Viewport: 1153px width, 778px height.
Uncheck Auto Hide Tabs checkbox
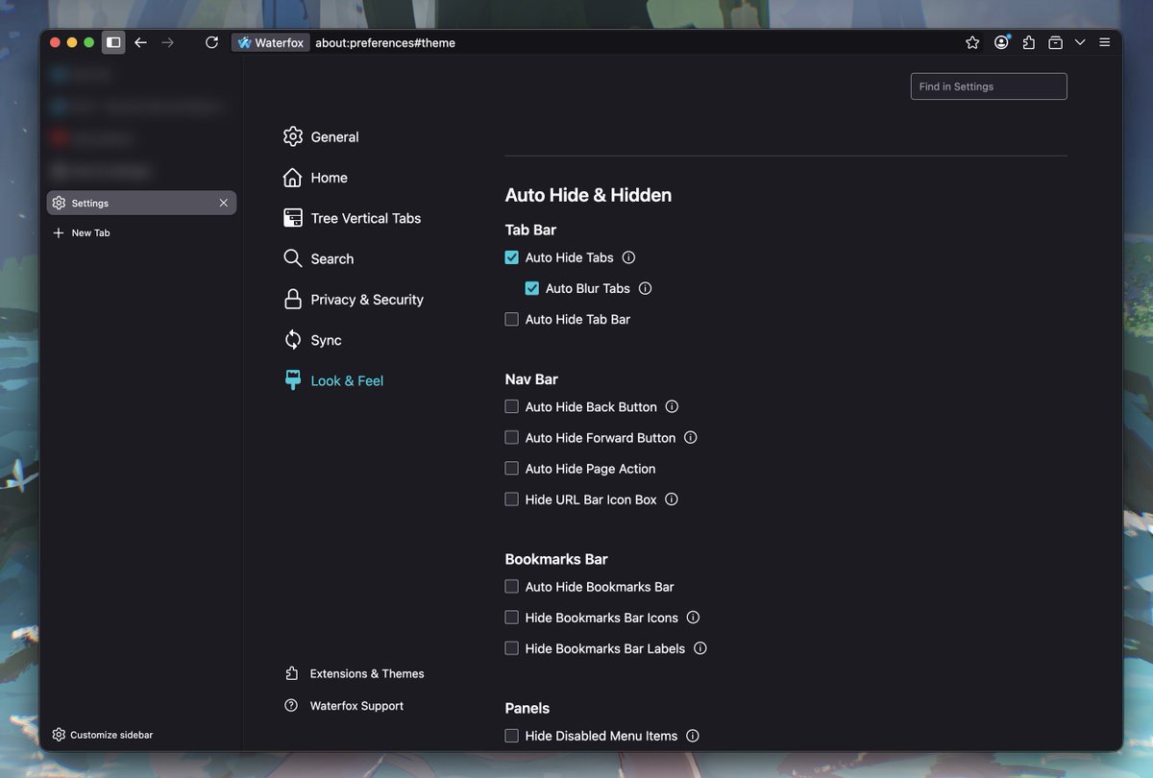(x=512, y=257)
